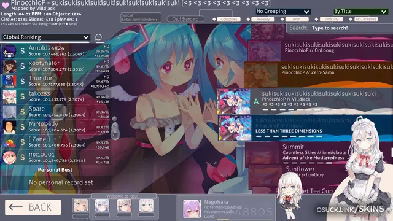Select the PinocchioP // Zero-Sama beatmap

tap(319, 75)
